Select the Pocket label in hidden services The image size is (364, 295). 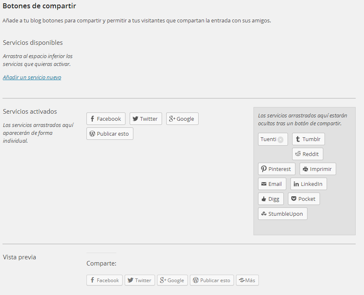point(307,199)
